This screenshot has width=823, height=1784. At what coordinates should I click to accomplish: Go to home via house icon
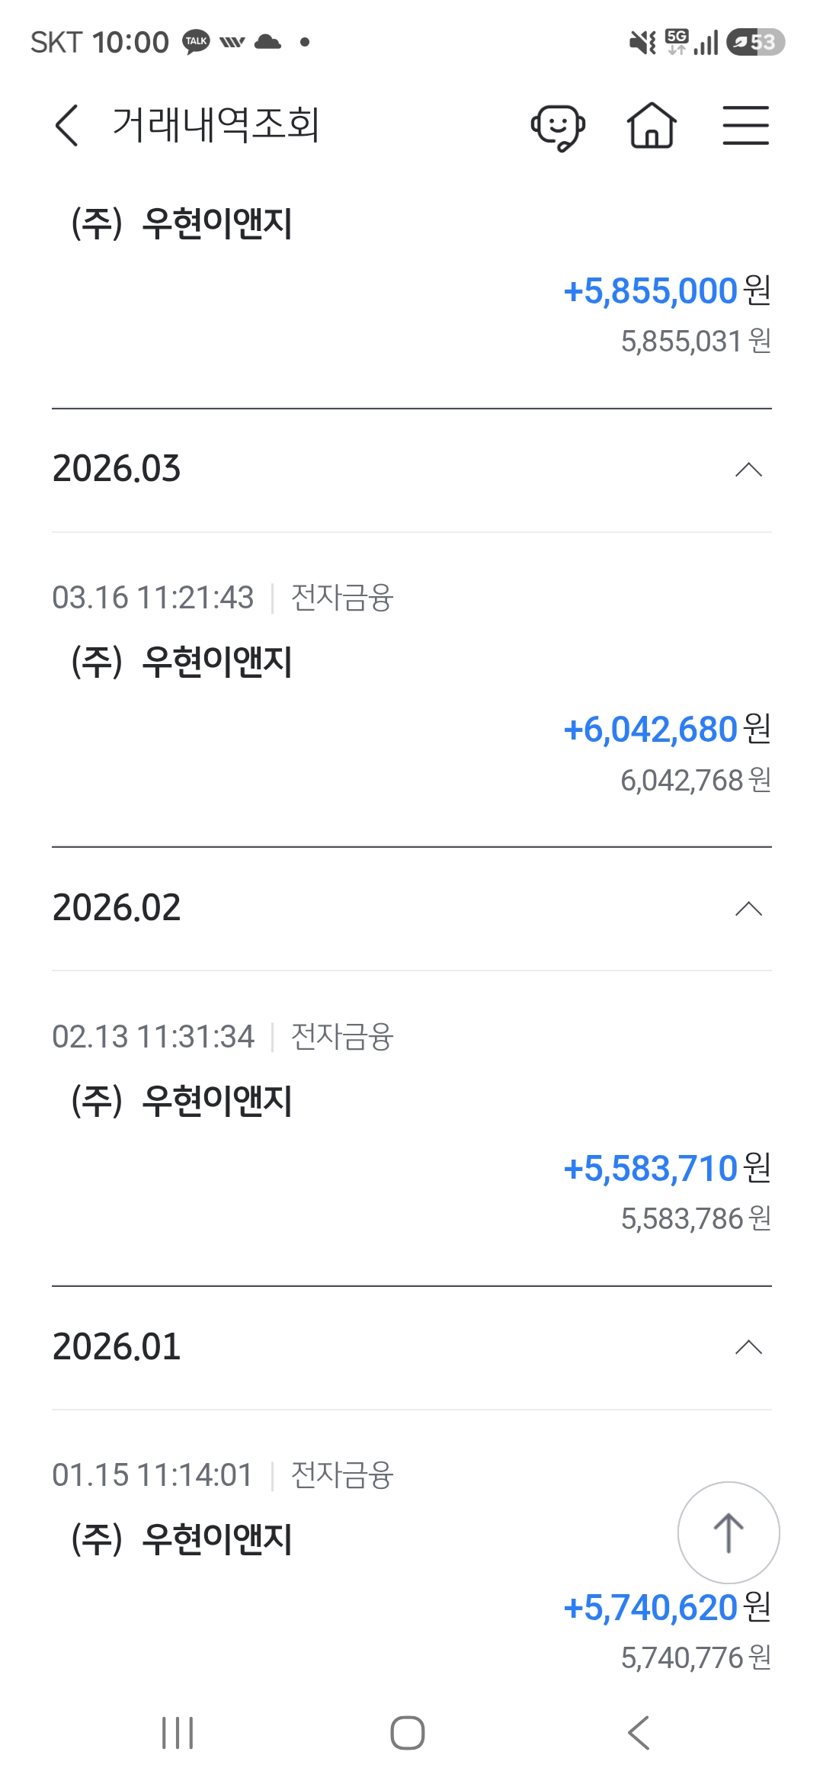[x=652, y=125]
